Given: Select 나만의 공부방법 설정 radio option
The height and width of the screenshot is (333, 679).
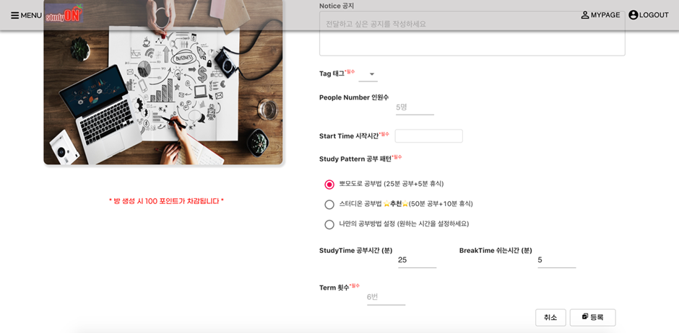Looking at the screenshot, I should (x=329, y=225).
